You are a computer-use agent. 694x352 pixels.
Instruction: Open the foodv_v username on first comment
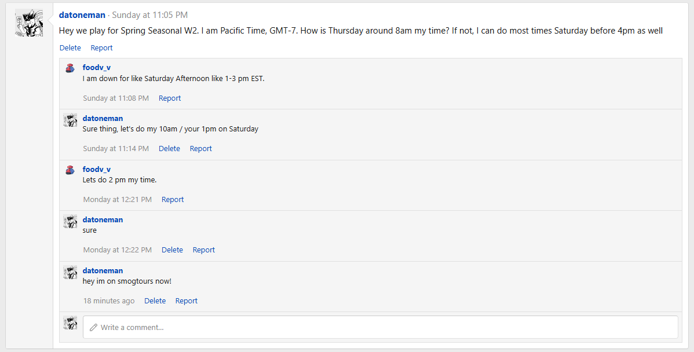pos(96,68)
